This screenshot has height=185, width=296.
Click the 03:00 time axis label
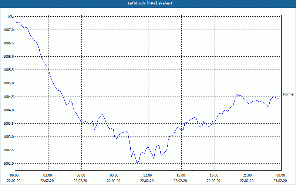48,175
